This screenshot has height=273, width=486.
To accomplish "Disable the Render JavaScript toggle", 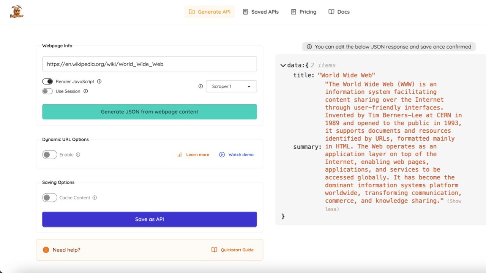I will point(47,82).
